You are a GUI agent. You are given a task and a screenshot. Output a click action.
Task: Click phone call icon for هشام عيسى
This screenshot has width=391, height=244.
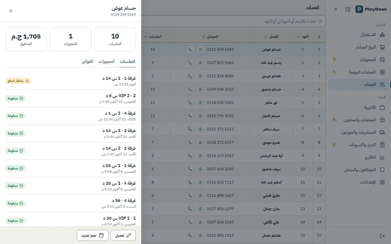(x=190, y=76)
